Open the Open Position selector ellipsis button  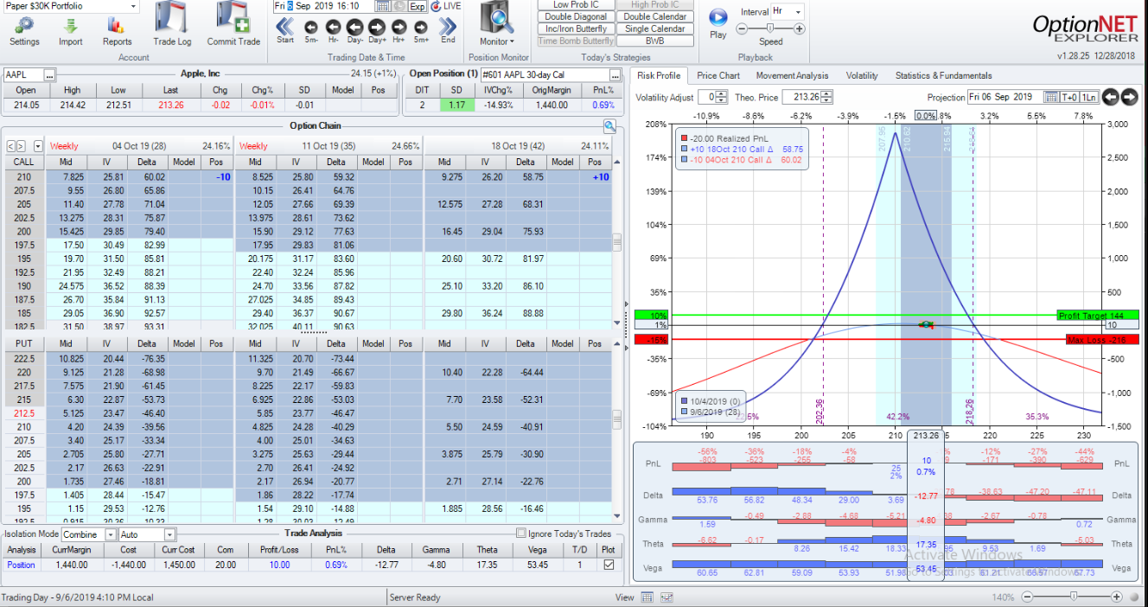[x=615, y=74]
